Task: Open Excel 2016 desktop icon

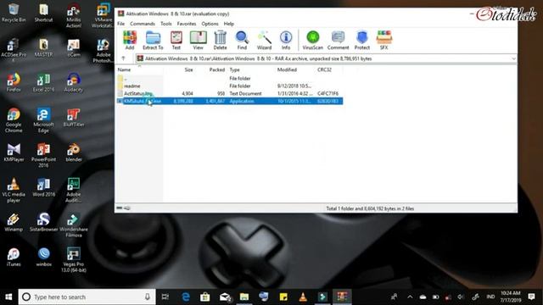Action: (x=43, y=82)
